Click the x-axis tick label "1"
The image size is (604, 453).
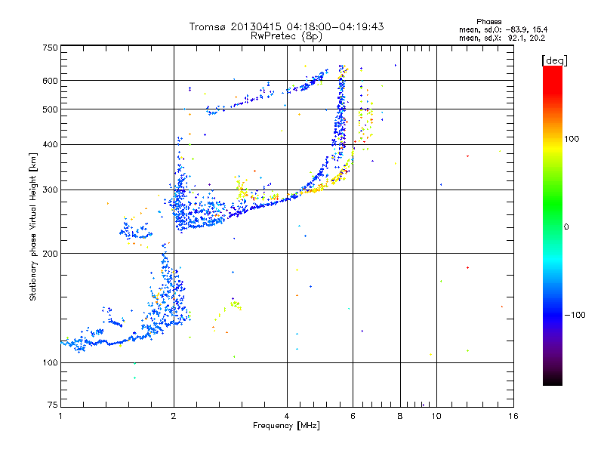pos(60,416)
